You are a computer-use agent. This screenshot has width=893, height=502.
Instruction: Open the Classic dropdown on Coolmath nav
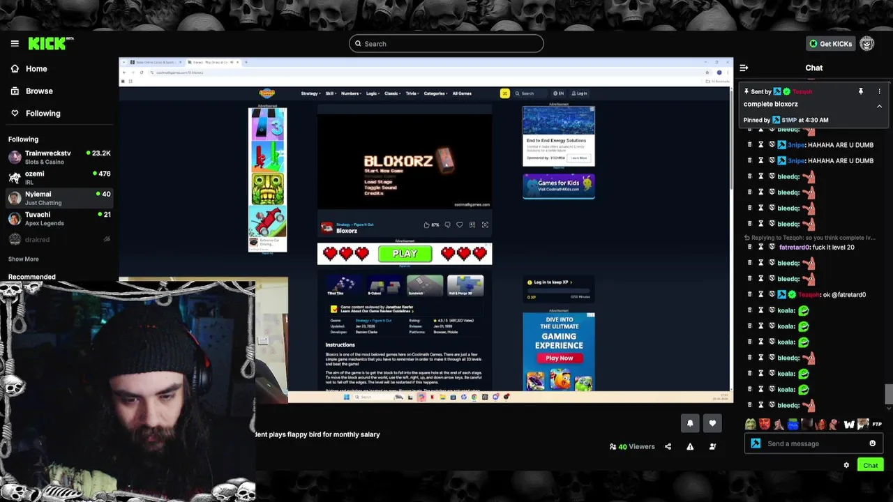[393, 93]
